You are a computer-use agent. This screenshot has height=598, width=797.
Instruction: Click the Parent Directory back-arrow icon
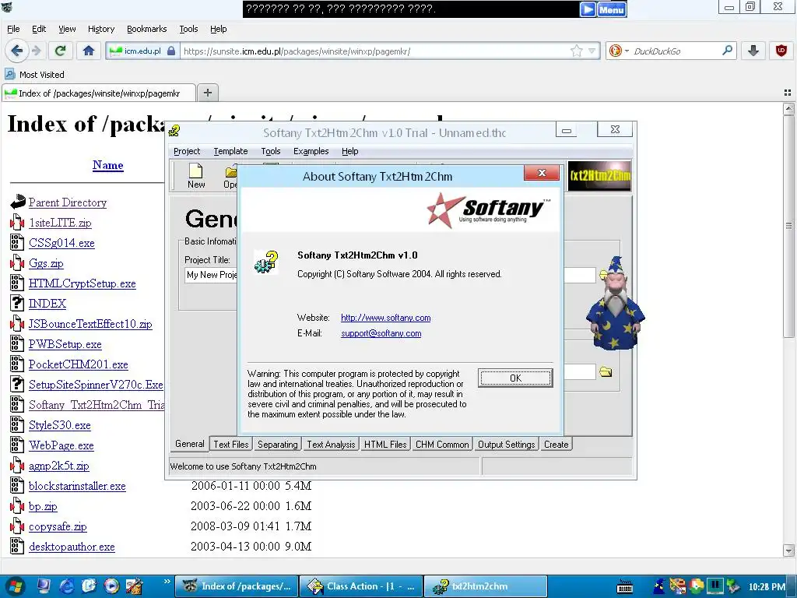[x=18, y=202]
